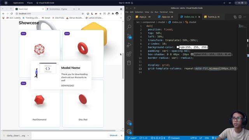Click the Red Diamoind product card

39,103
